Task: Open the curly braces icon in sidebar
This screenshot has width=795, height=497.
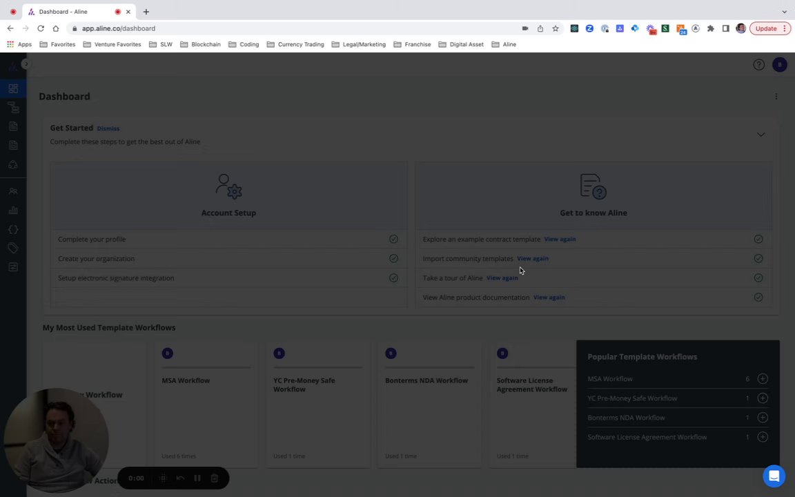Action: [13, 229]
